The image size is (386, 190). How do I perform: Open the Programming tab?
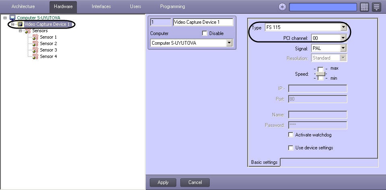172,7
